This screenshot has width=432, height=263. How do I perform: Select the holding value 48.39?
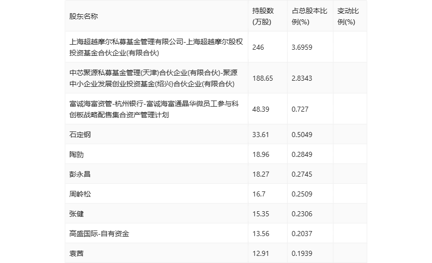coord(261,109)
